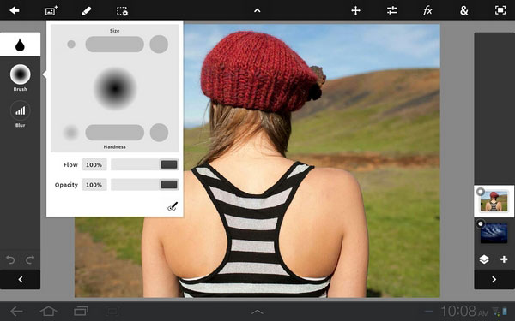515x321 pixels.
Task: Toggle visibility of sky layer
Action: tap(481, 223)
